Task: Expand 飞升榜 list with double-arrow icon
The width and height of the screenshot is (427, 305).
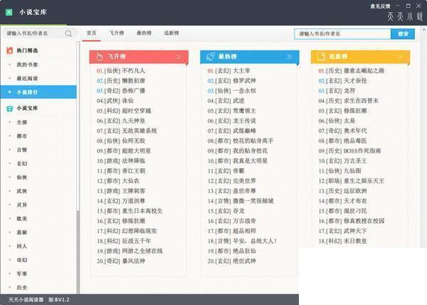Action: [179, 57]
